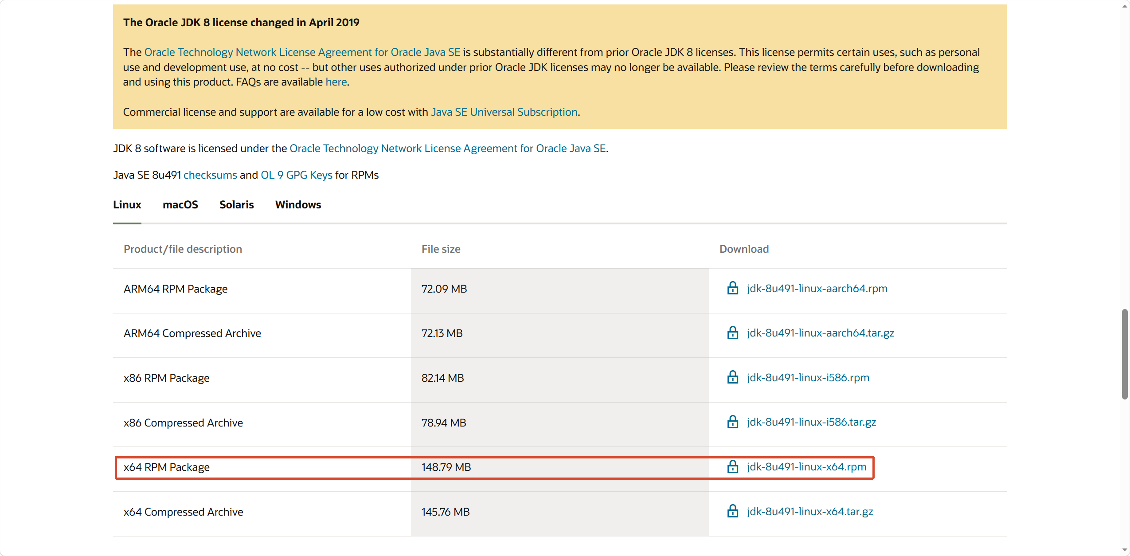Click lock icon beside jdk-8u491-linux-x64.rpm

coord(732,466)
